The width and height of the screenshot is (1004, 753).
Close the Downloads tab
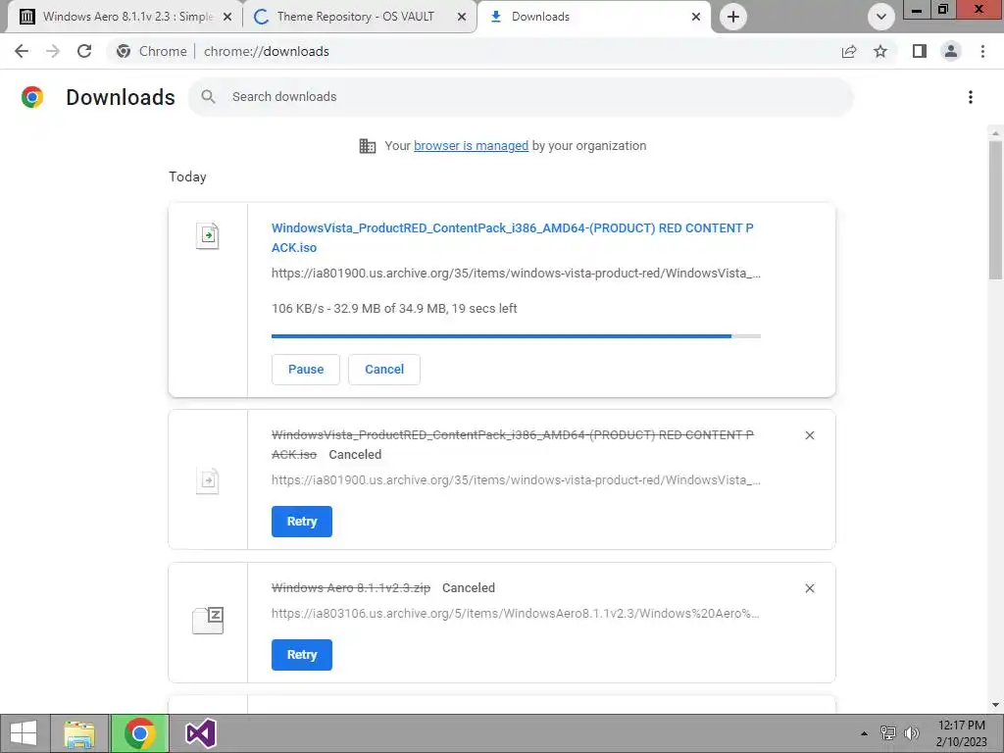[696, 18]
